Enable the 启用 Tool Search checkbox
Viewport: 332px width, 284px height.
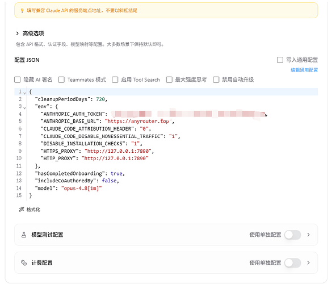point(115,80)
